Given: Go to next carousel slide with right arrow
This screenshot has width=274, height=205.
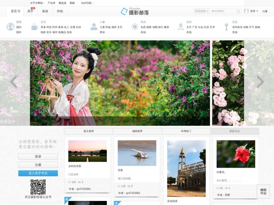Looking at the screenshot, I should 260,82.
